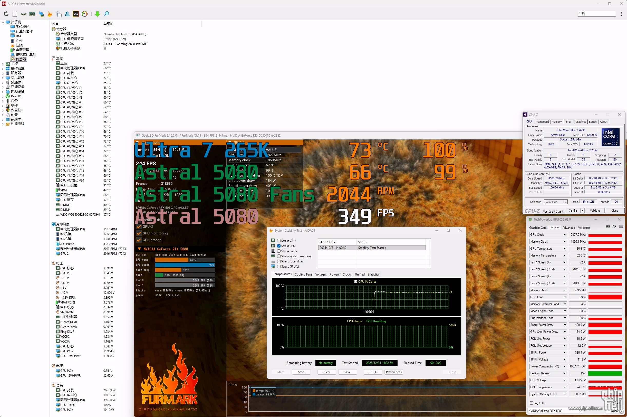Open the GPU Clock sensor dropdown
The image size is (627, 417).
565,235
